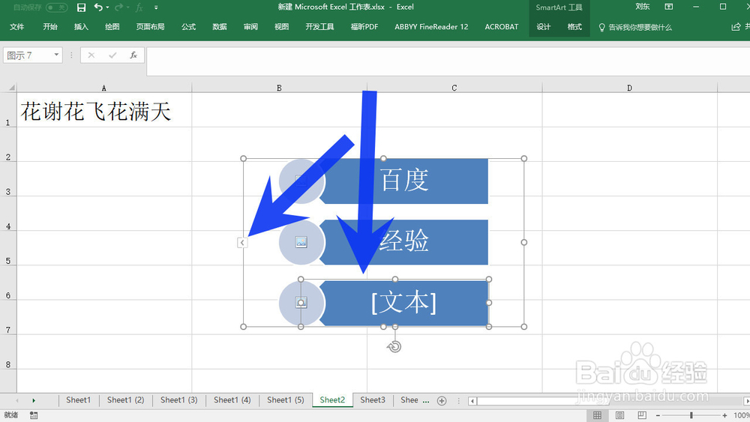Click the Redo arrow icon
Viewport: 750px width, 422px height.
pos(118,7)
